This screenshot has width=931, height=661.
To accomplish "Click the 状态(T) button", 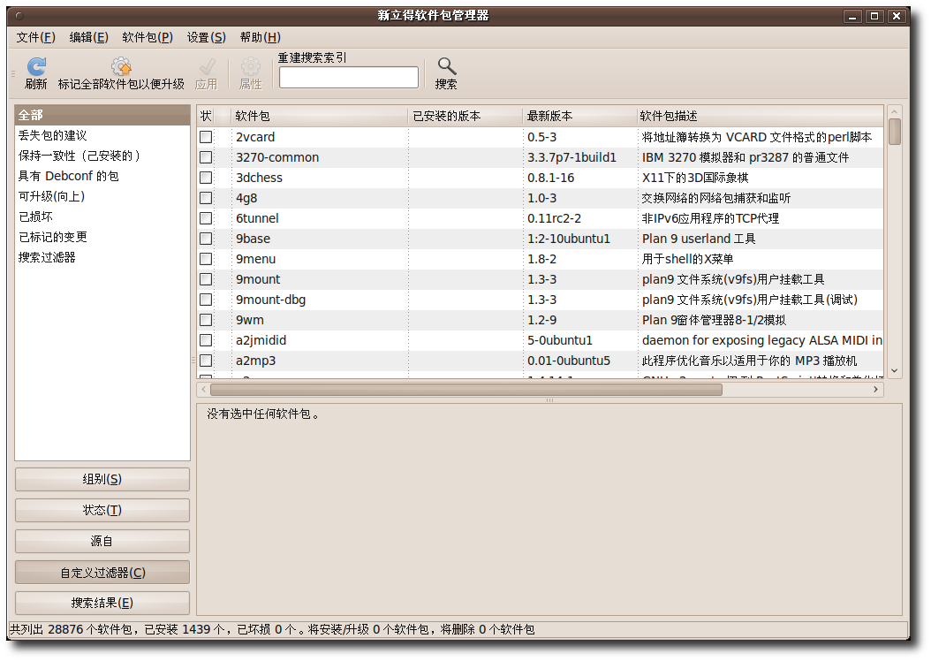I will 102,510.
